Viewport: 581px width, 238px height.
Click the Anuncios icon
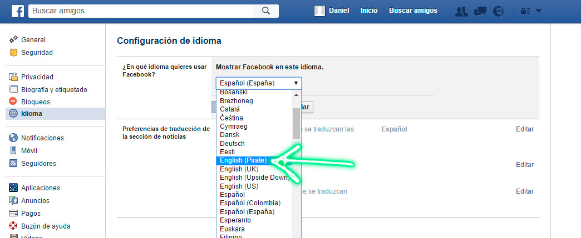(13, 201)
